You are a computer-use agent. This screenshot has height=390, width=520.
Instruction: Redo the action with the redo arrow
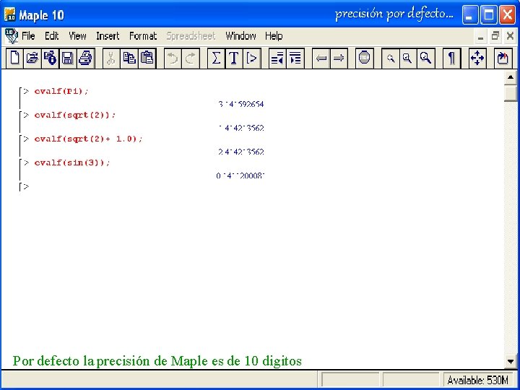click(191, 58)
